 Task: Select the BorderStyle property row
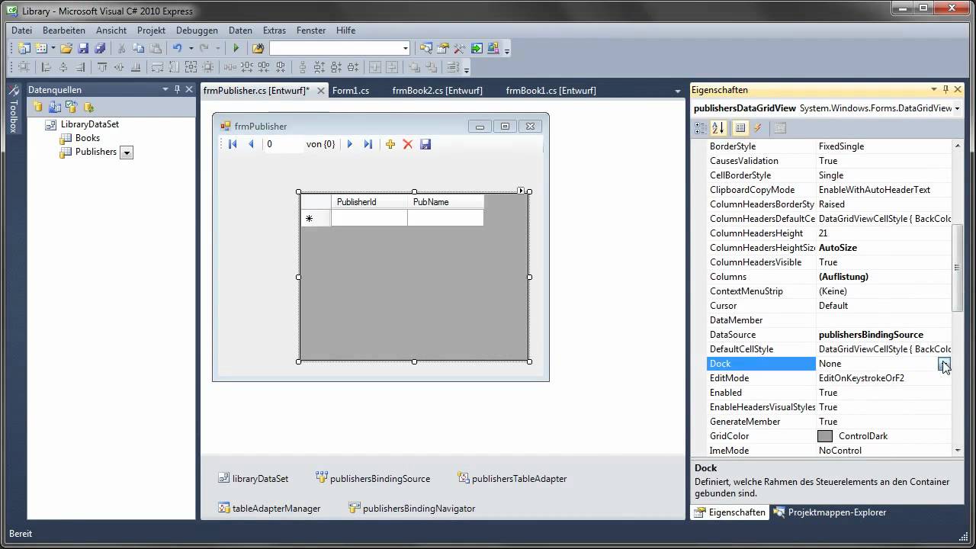click(x=830, y=146)
